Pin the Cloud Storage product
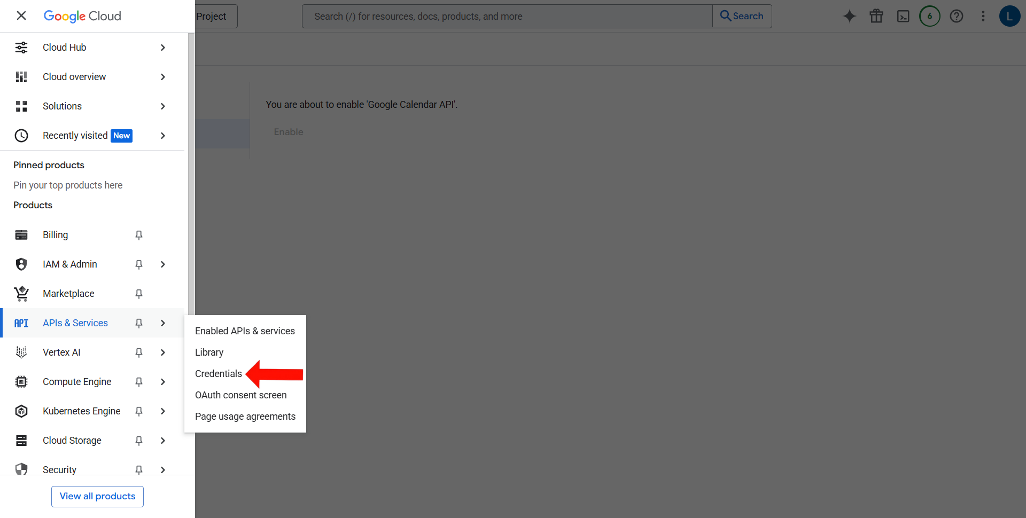Image resolution: width=1026 pixels, height=518 pixels. point(139,441)
